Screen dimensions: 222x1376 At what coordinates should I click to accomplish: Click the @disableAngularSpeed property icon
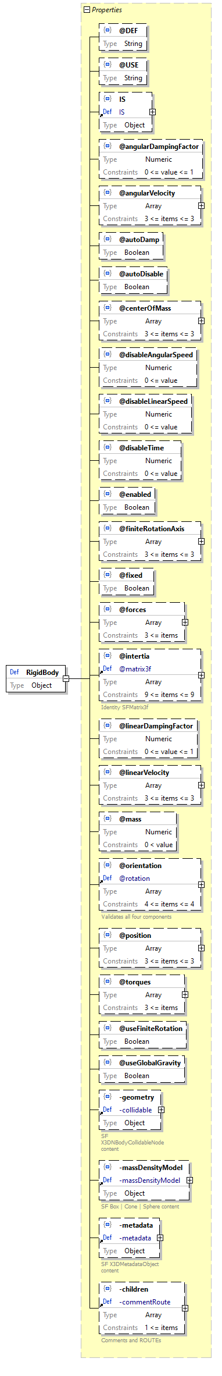(x=108, y=354)
